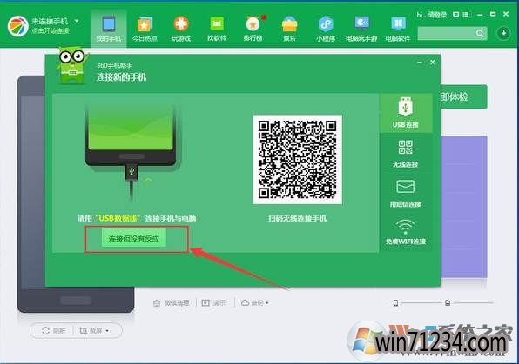The image size is (519, 364).
Task: Select USB连接 in the dialog sidebar
Action: pyautogui.click(x=406, y=113)
